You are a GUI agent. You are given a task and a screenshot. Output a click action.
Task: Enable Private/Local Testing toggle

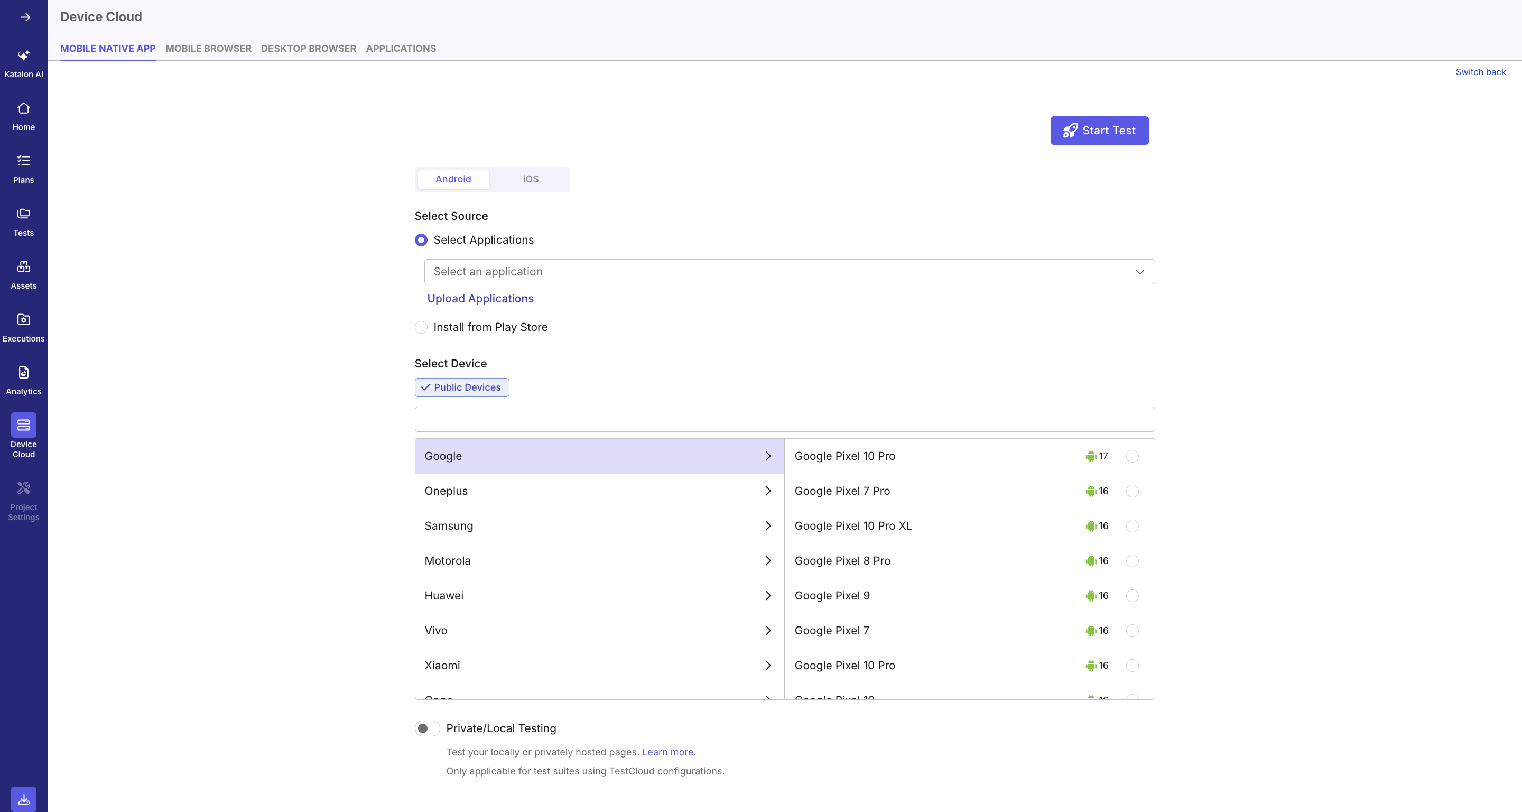tap(426, 728)
